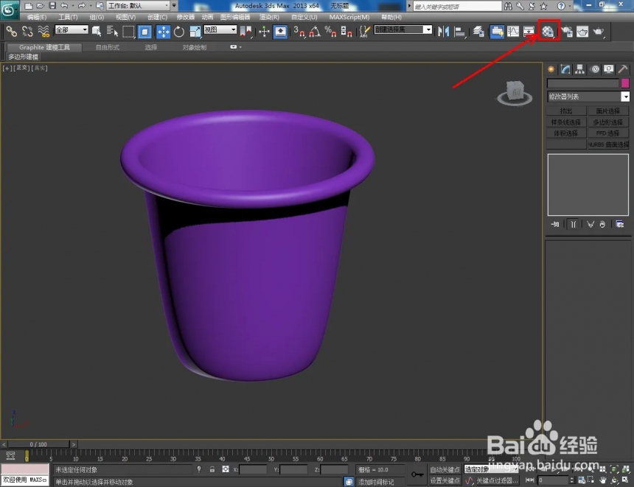Open the MAXScript(M) menu
The image size is (634, 487).
349,17
